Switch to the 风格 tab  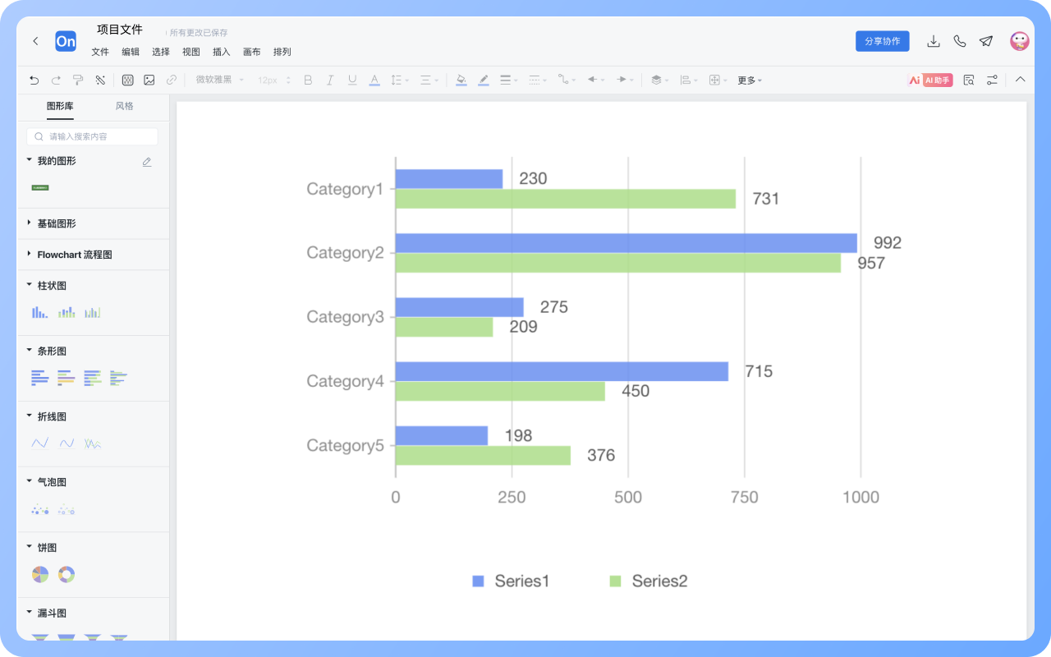tap(124, 106)
